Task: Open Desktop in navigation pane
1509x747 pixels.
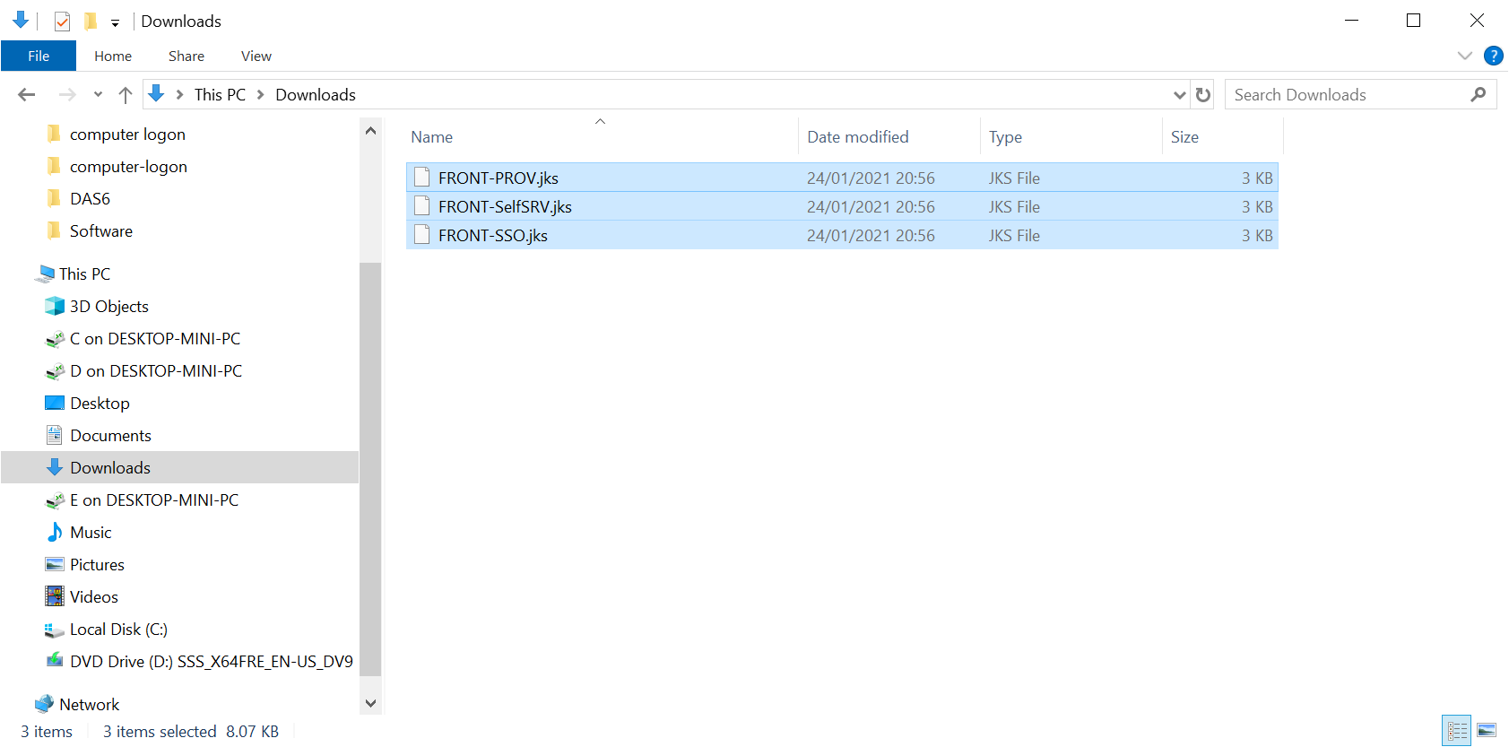Action: [100, 403]
